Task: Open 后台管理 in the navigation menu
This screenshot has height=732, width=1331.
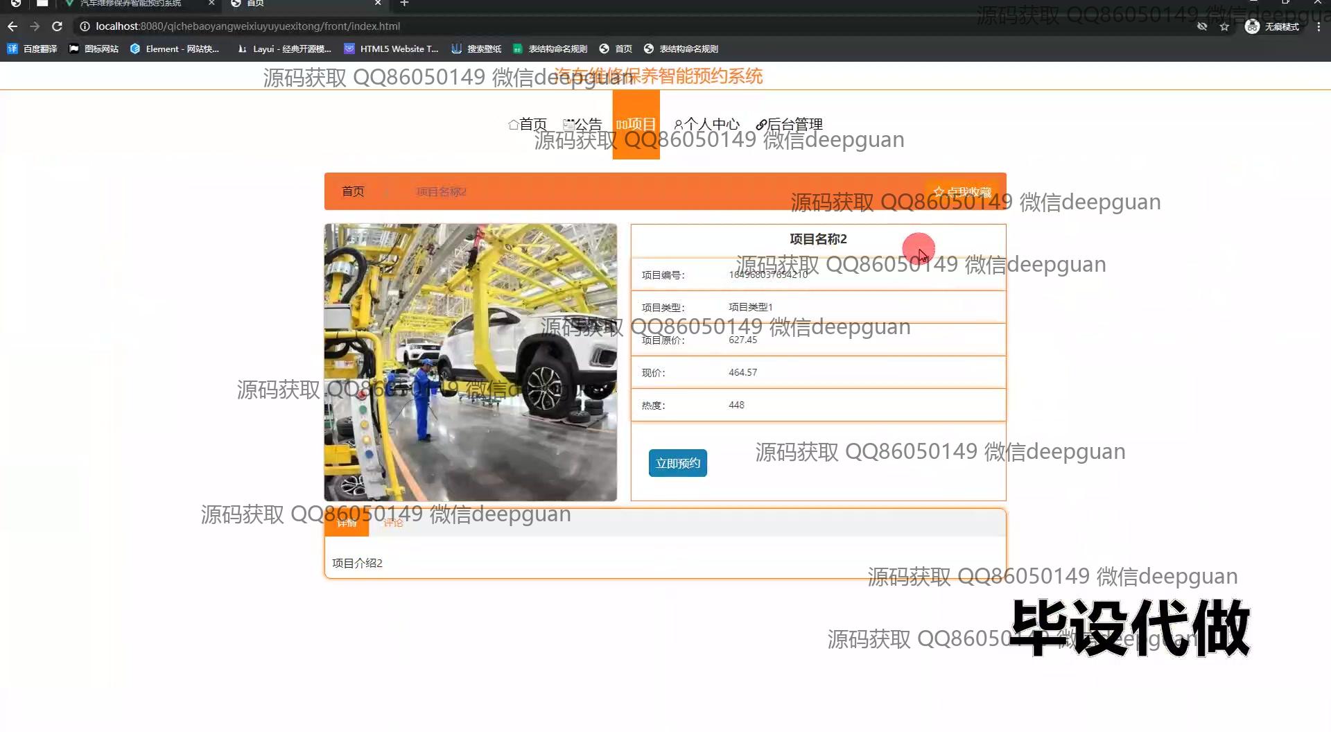Action: [x=789, y=125]
